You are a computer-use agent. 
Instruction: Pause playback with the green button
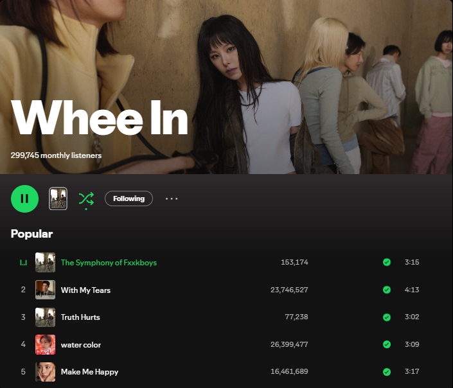point(24,198)
